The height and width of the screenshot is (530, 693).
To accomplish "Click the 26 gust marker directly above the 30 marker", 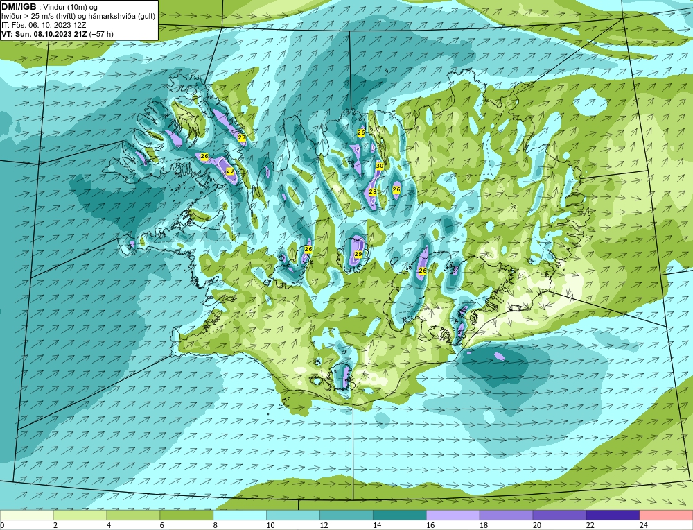I will (x=361, y=132).
